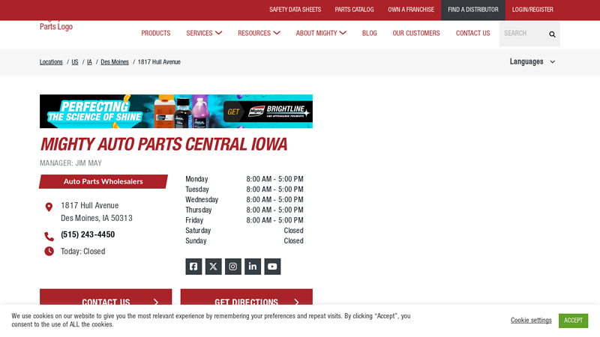Click the red map pin address icon
Viewport: 600px width, 337px height.
click(x=49, y=207)
